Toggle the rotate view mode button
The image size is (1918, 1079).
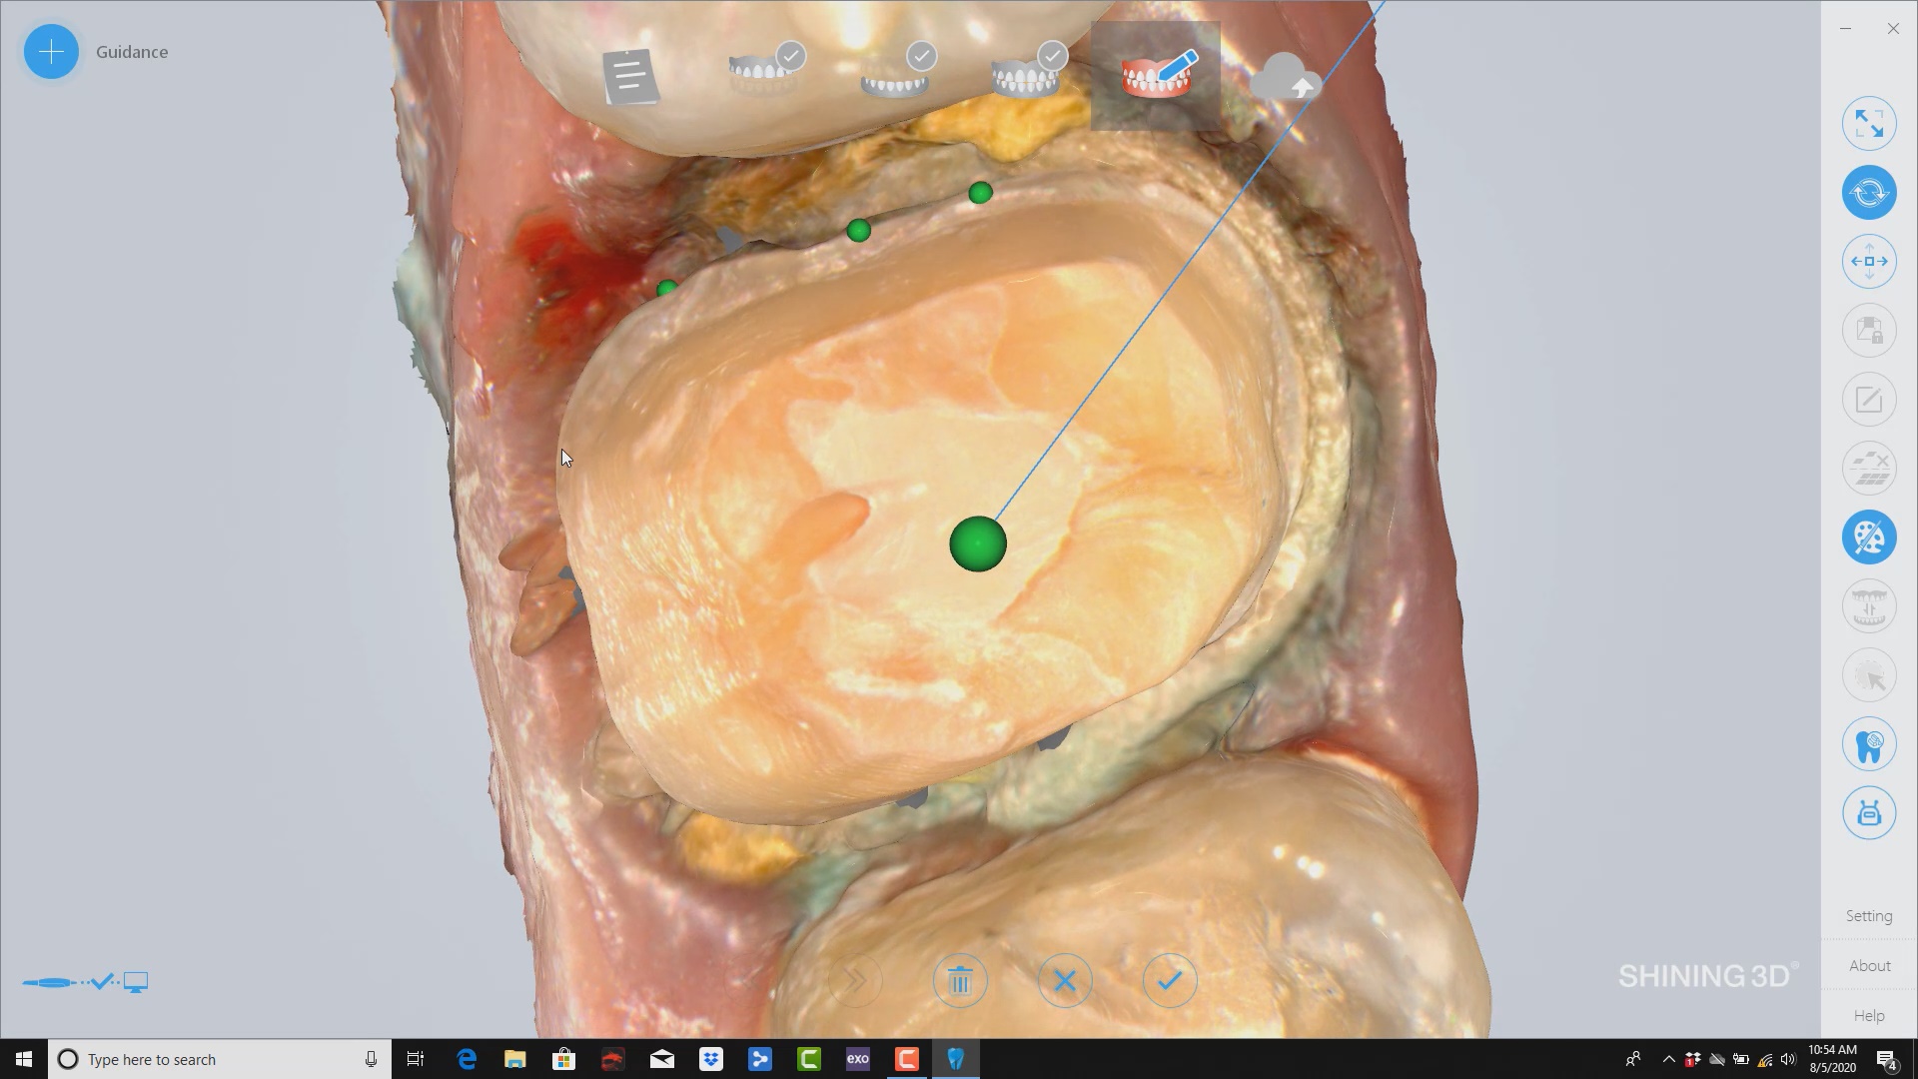(x=1868, y=193)
